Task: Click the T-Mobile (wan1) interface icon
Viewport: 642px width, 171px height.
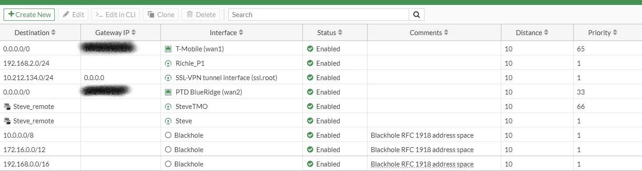Action: pyautogui.click(x=168, y=49)
